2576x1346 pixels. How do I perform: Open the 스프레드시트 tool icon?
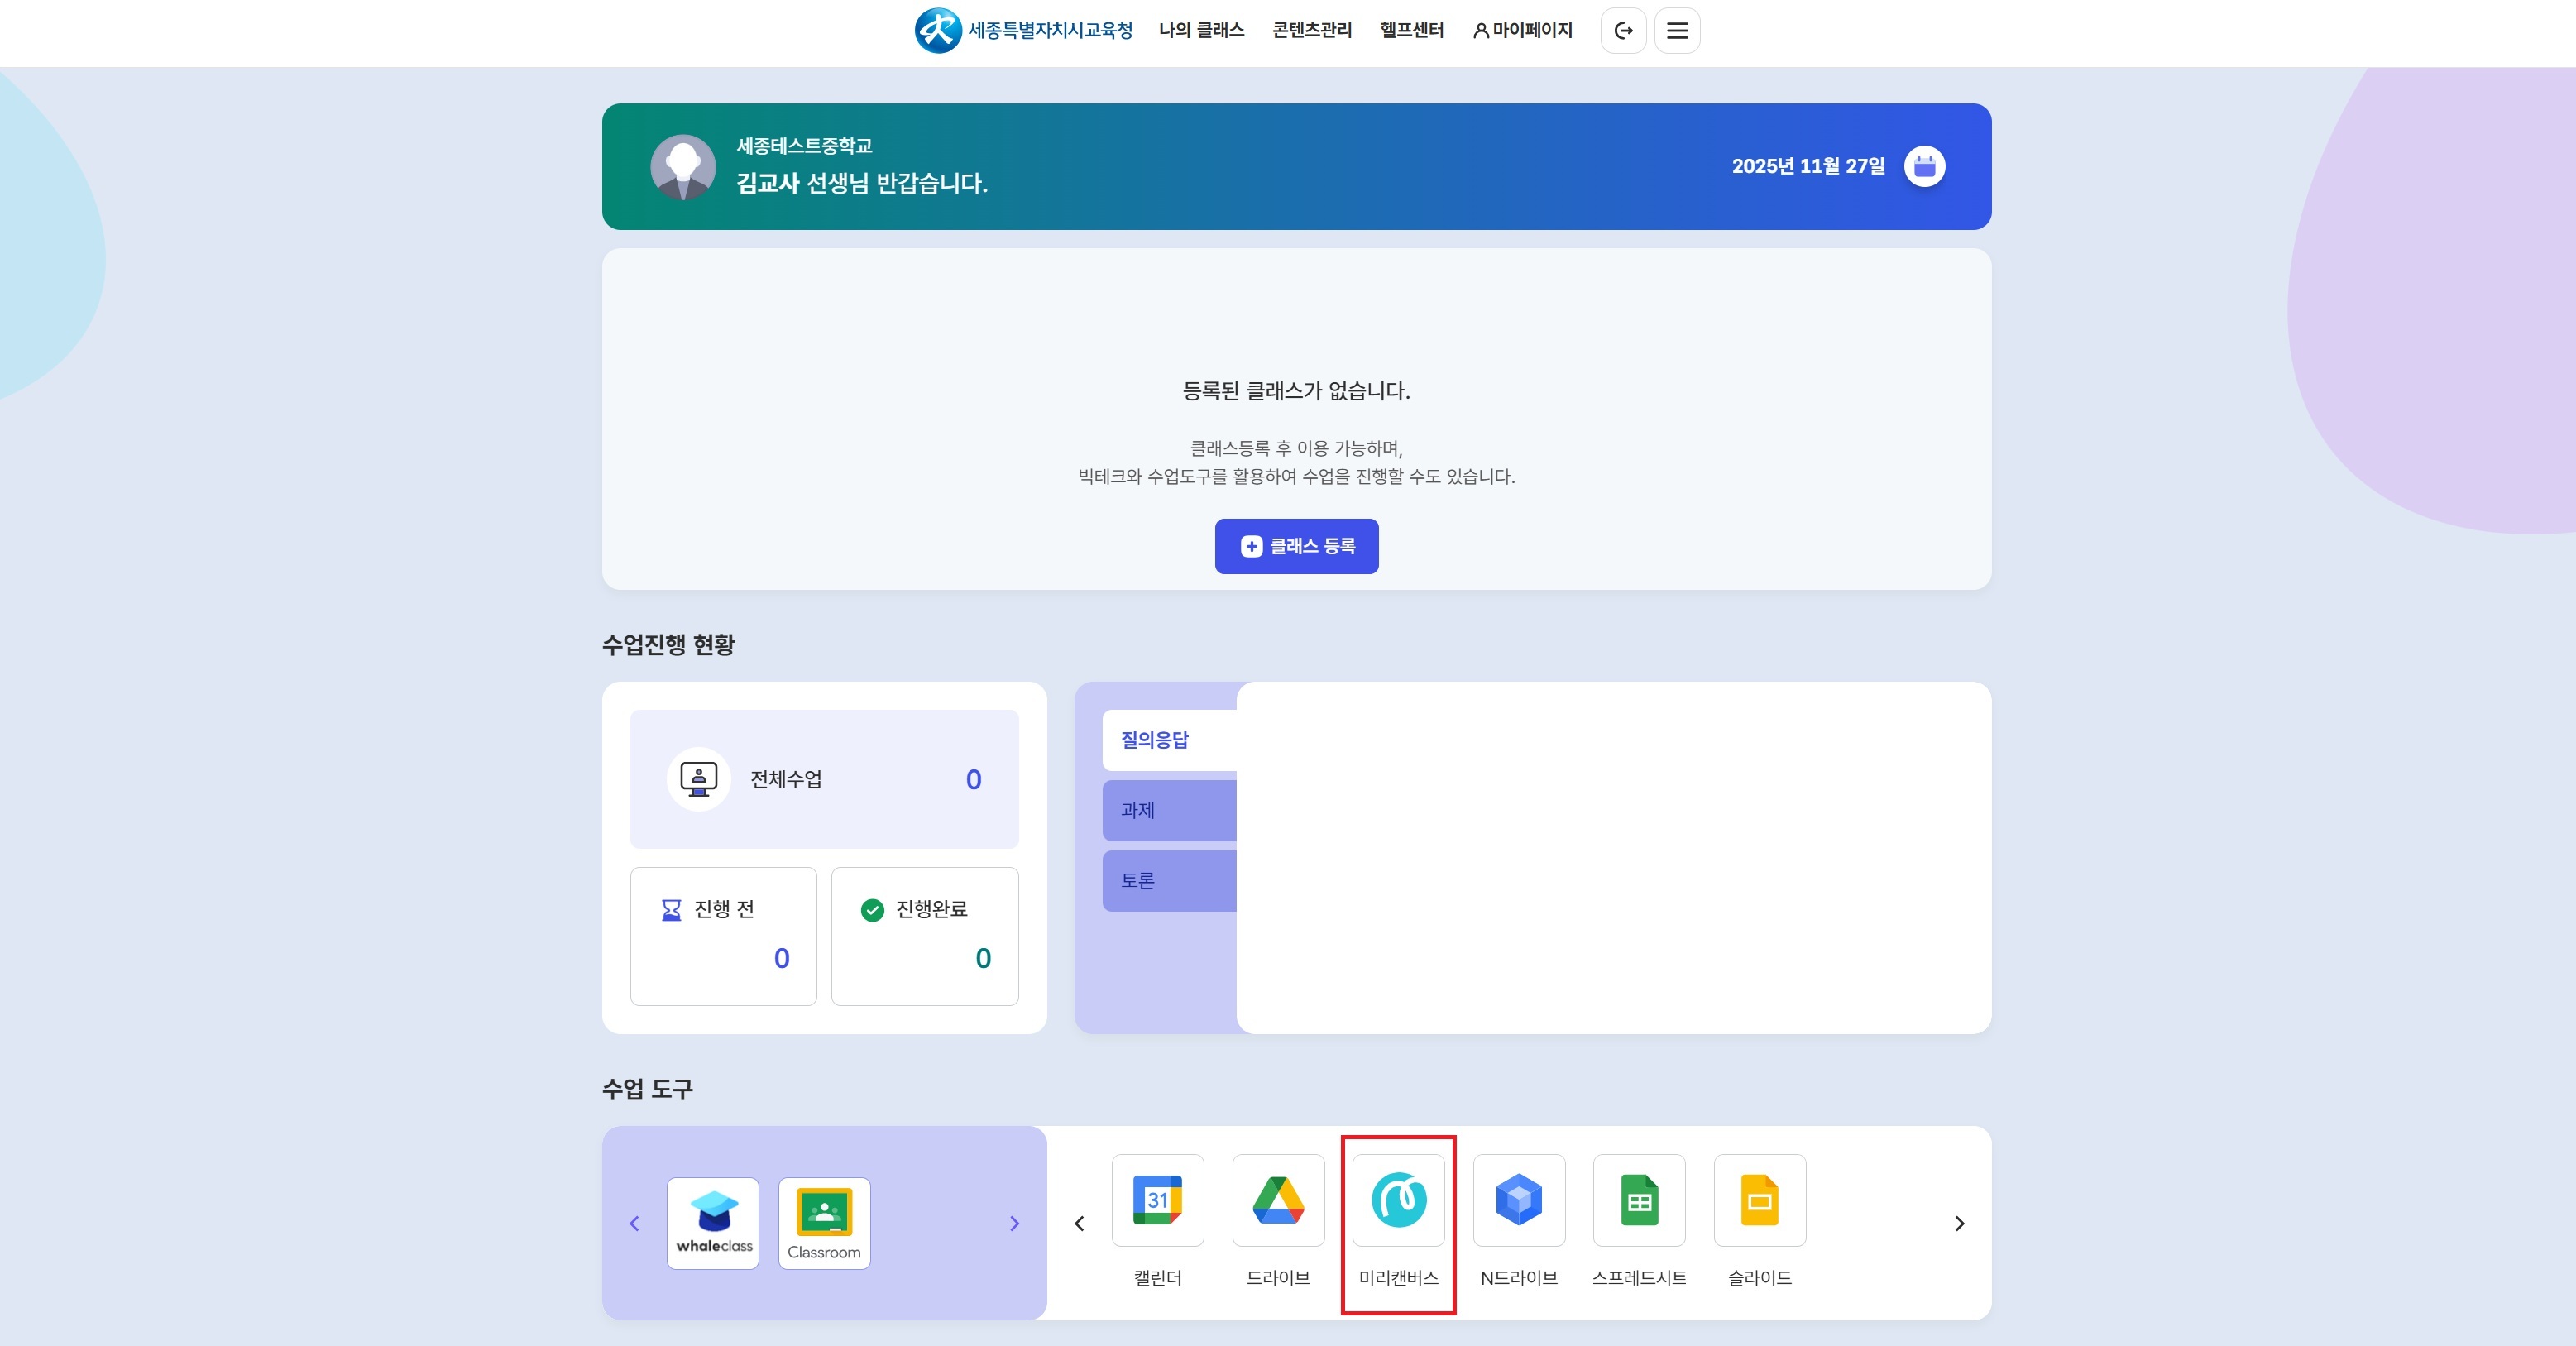point(1639,1200)
